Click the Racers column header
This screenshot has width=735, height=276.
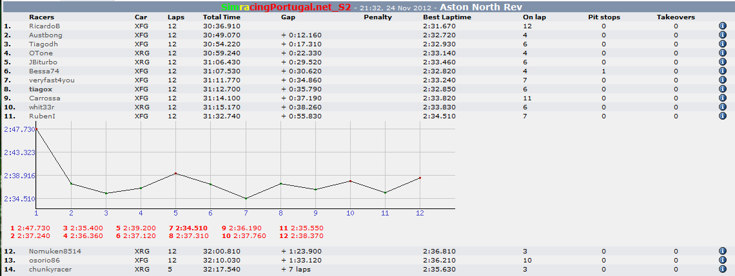coord(41,17)
